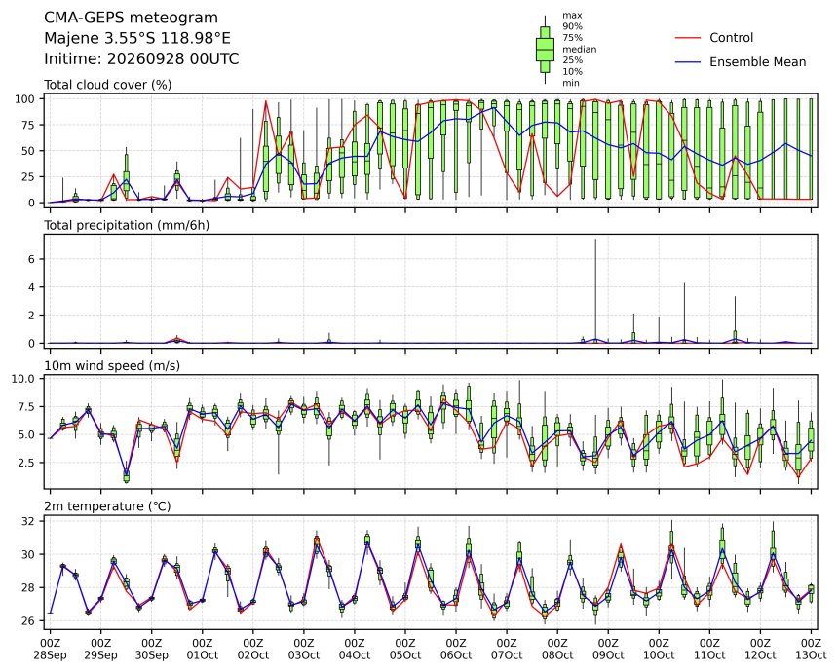This screenshot has height=672, width=838.
Task: Click the 00Z 28Sep axis tick label
Action: pyautogui.click(x=51, y=649)
